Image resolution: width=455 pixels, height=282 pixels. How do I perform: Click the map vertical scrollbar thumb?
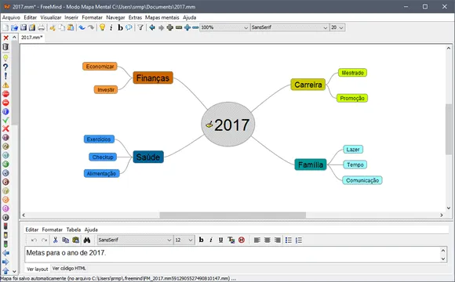coord(448,129)
